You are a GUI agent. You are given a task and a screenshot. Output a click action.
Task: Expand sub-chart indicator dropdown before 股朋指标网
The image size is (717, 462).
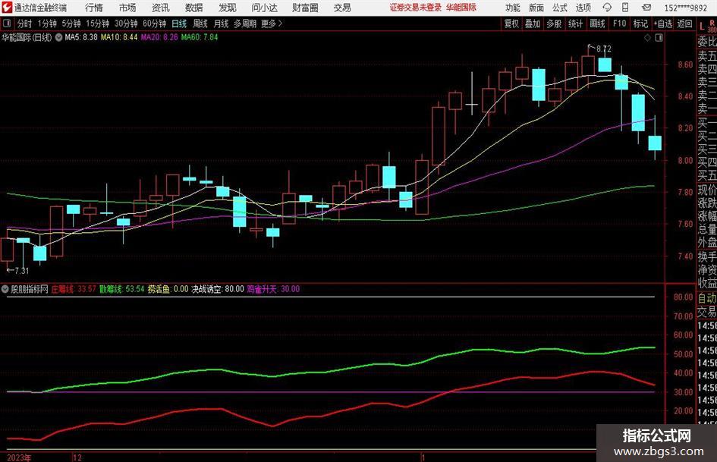coord(5,289)
